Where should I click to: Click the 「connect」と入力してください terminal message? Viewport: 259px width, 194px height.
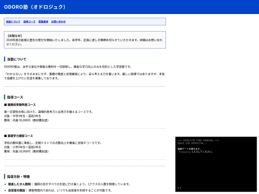point(195,151)
